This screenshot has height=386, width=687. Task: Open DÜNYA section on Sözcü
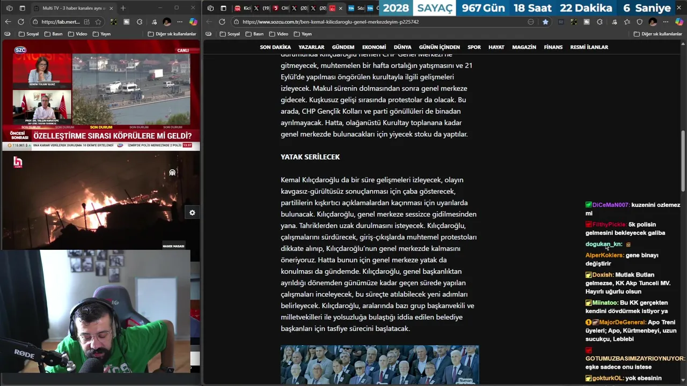[403, 47]
